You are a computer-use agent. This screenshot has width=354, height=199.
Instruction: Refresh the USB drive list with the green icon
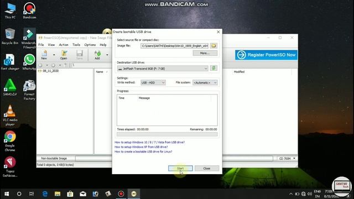pyautogui.click(x=214, y=68)
